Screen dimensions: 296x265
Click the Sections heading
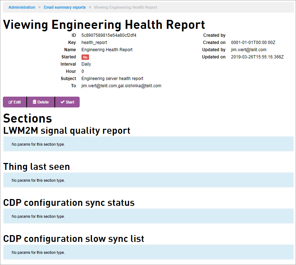pyautogui.click(x=27, y=119)
